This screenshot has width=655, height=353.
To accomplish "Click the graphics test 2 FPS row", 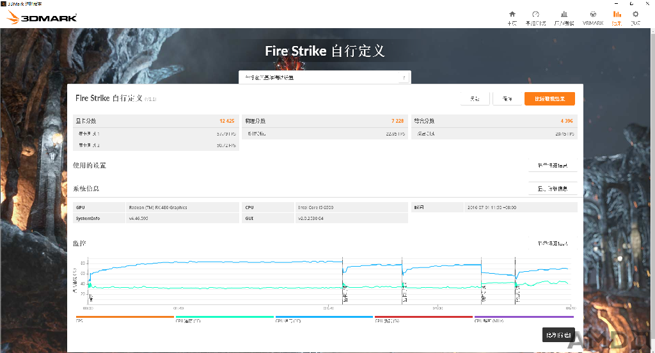I will click(x=156, y=145).
